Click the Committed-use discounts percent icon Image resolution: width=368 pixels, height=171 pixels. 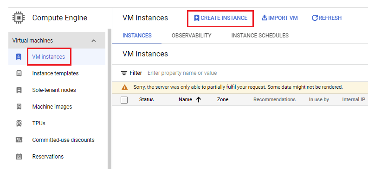click(x=19, y=140)
